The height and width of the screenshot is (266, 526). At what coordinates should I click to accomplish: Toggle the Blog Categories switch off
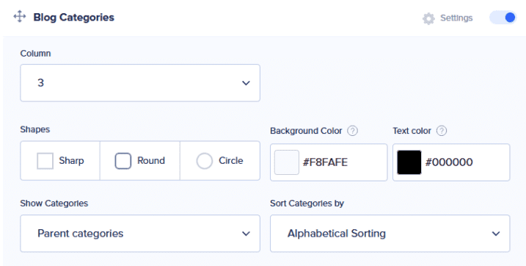[503, 18]
